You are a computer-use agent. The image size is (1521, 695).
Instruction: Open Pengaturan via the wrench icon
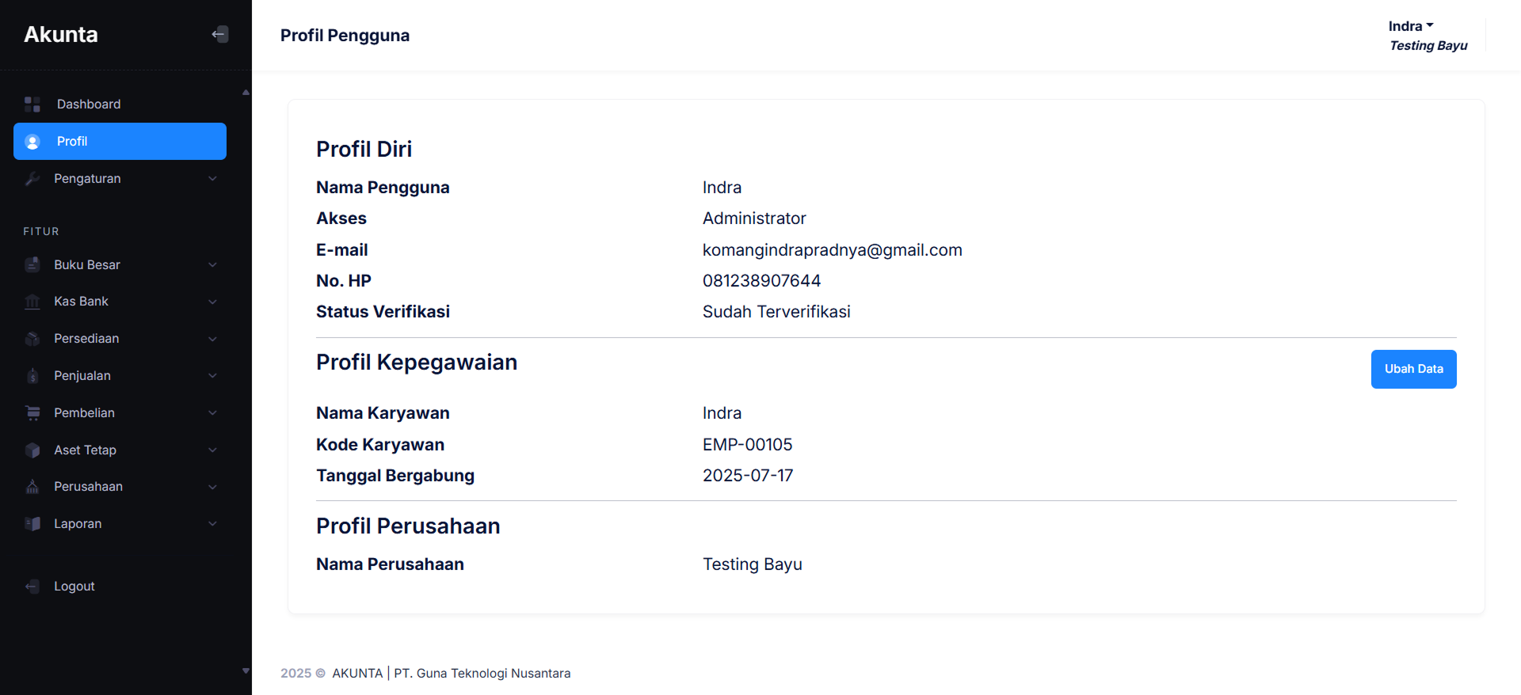pos(32,178)
